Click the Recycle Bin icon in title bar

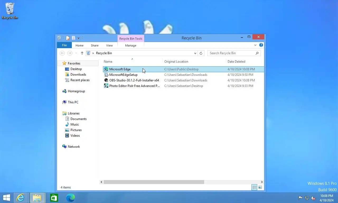(59, 38)
